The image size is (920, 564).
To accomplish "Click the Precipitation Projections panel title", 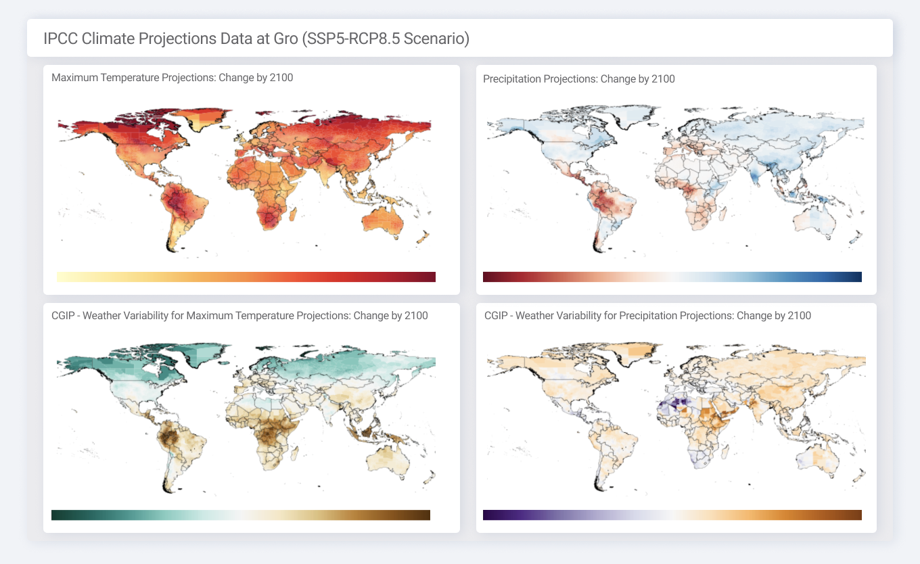I will pos(579,79).
